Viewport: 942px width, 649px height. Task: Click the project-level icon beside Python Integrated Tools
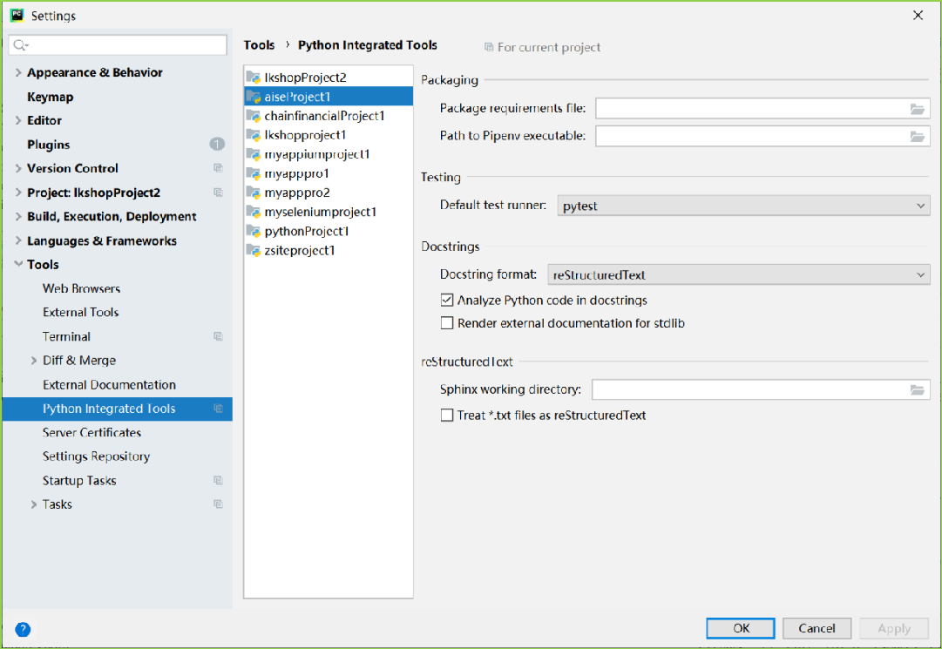[x=218, y=409]
